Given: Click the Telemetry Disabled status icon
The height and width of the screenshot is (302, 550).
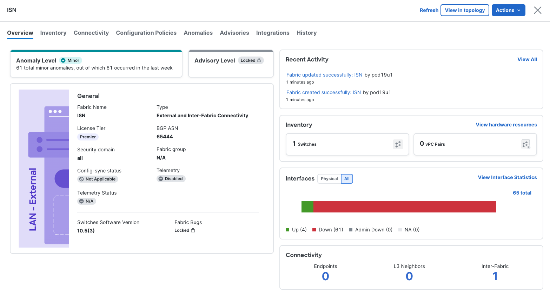Looking at the screenshot, I should pos(161,179).
